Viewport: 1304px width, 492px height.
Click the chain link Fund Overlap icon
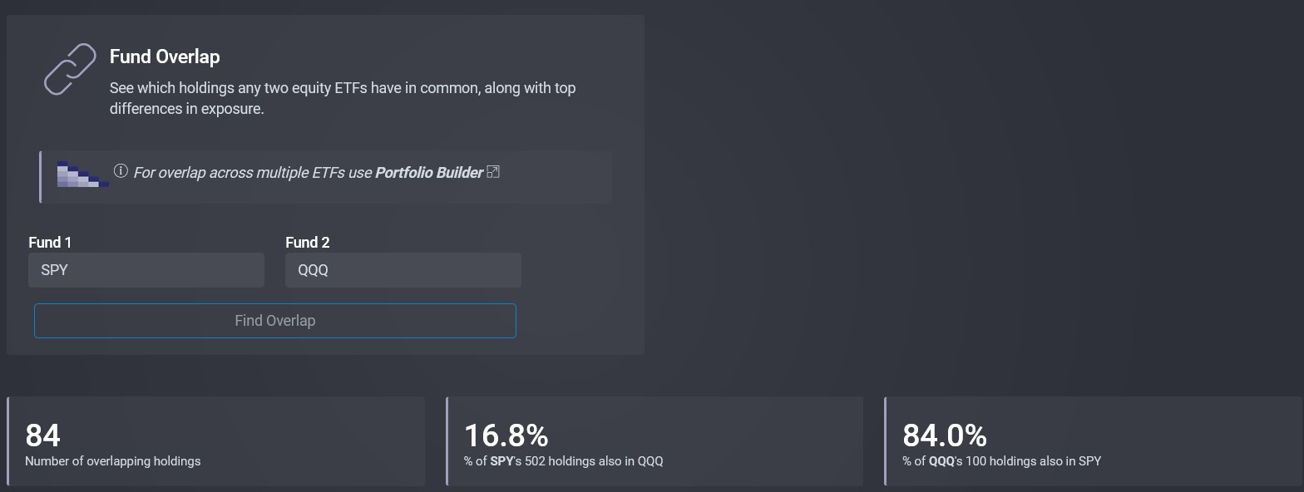(70, 70)
